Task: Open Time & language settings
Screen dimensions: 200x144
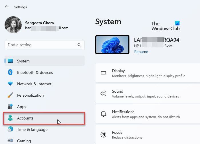Action: point(32,129)
